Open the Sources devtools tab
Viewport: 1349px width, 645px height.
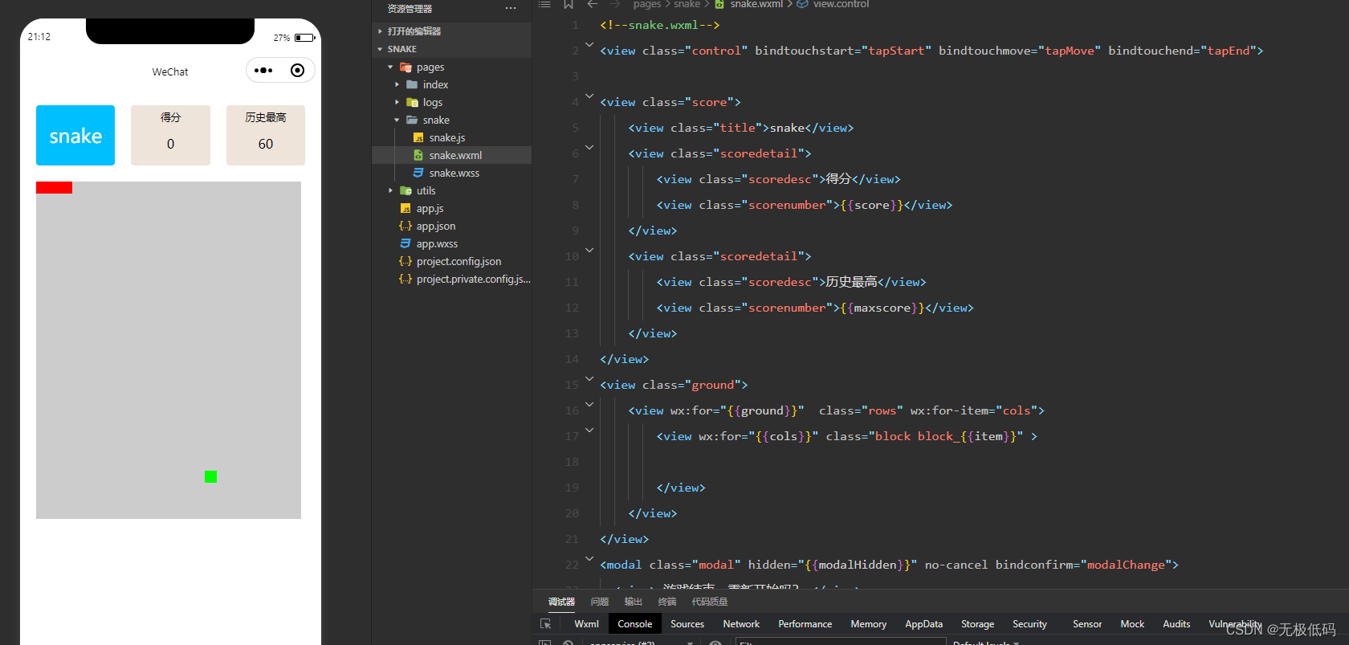coord(687,624)
